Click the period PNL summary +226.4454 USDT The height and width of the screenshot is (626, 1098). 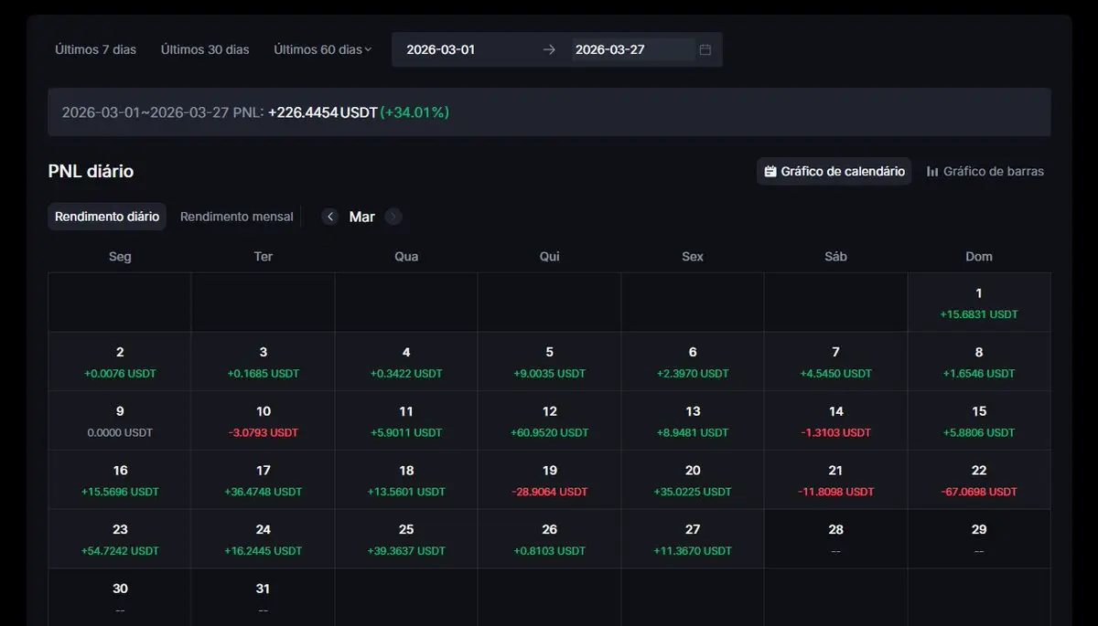[322, 112]
